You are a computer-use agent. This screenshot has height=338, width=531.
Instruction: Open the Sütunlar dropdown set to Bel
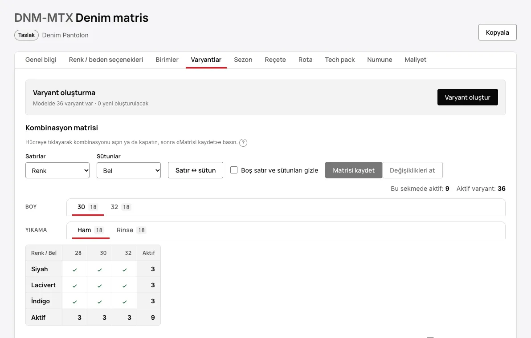tap(129, 170)
